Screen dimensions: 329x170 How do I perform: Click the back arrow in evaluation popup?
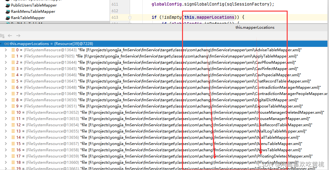tap(10, 36)
